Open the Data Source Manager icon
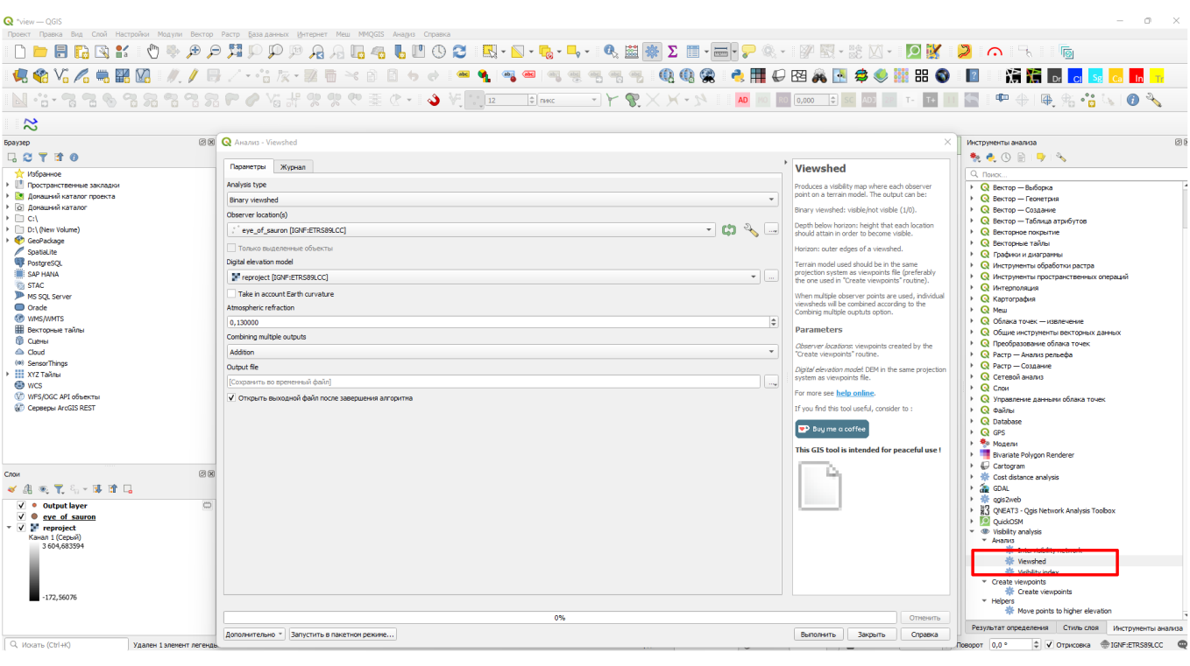 [x=20, y=76]
